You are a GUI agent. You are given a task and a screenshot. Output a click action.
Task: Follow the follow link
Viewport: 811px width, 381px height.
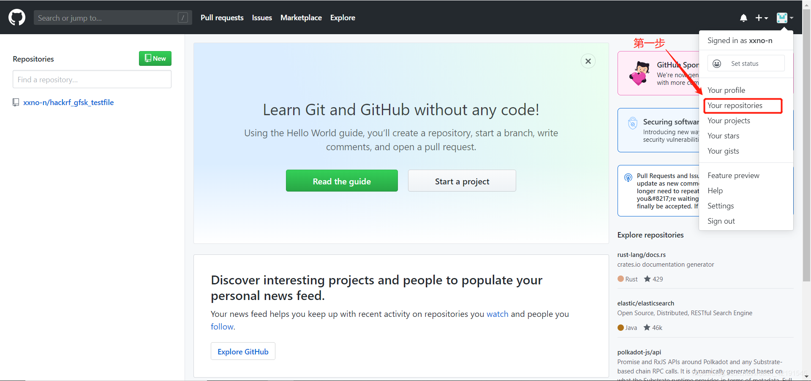click(x=222, y=327)
